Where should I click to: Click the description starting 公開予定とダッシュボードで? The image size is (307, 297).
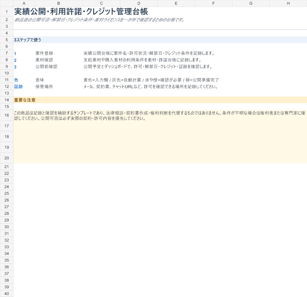point(148,67)
